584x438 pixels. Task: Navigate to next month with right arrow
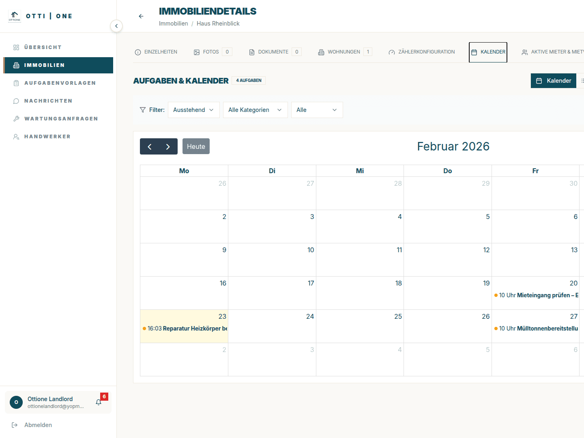point(168,146)
